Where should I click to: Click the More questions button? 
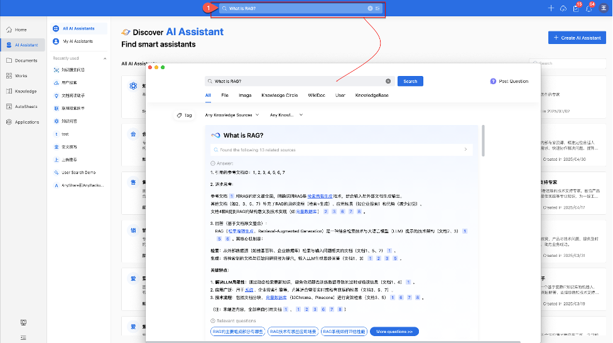pos(394,331)
